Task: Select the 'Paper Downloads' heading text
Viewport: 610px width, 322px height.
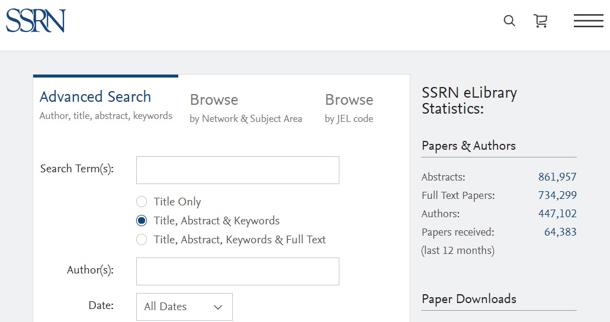Action: (x=469, y=299)
